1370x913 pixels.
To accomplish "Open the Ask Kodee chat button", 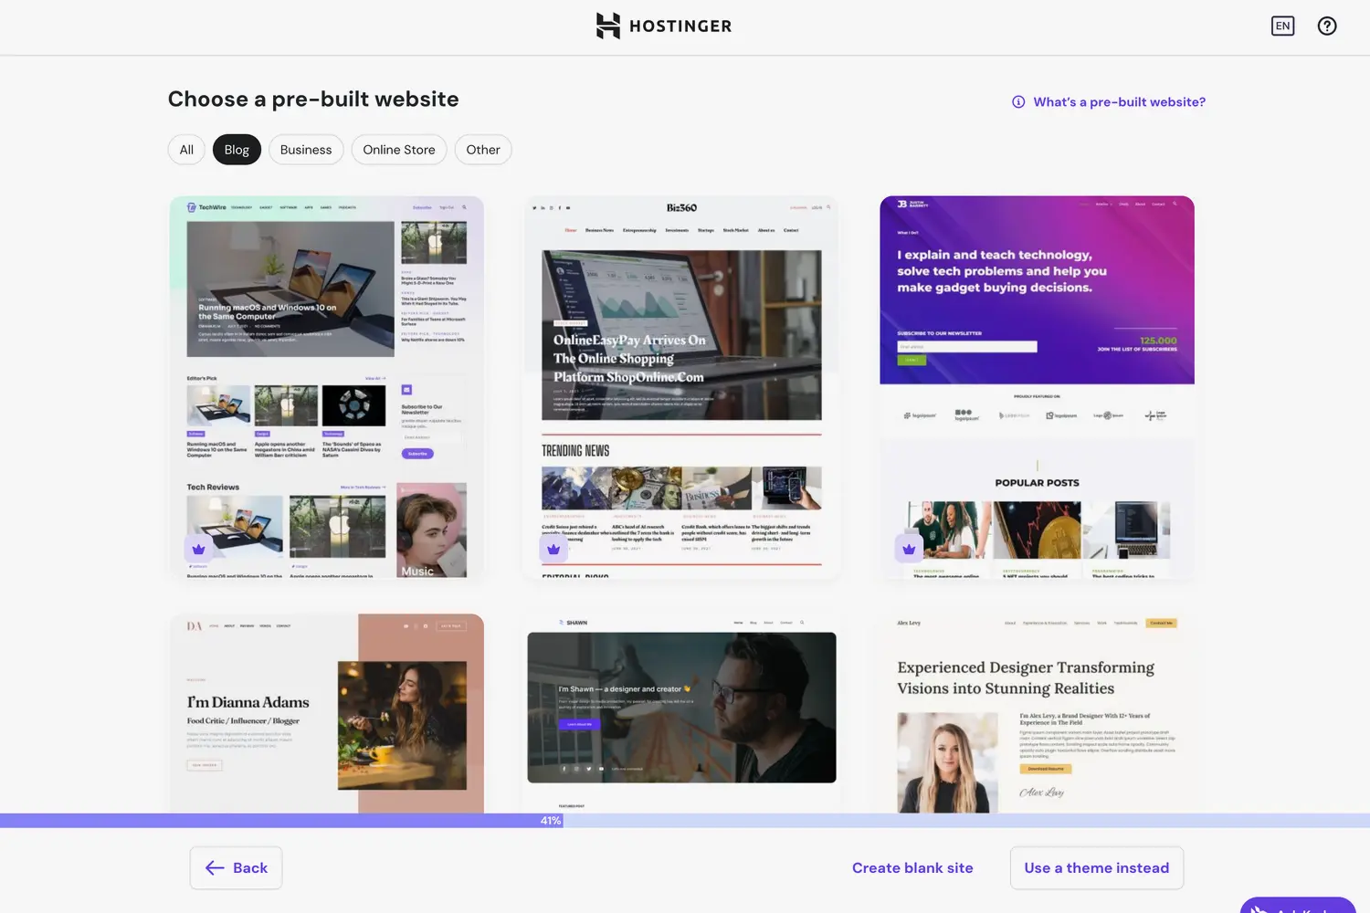I will pyautogui.click(x=1298, y=905).
